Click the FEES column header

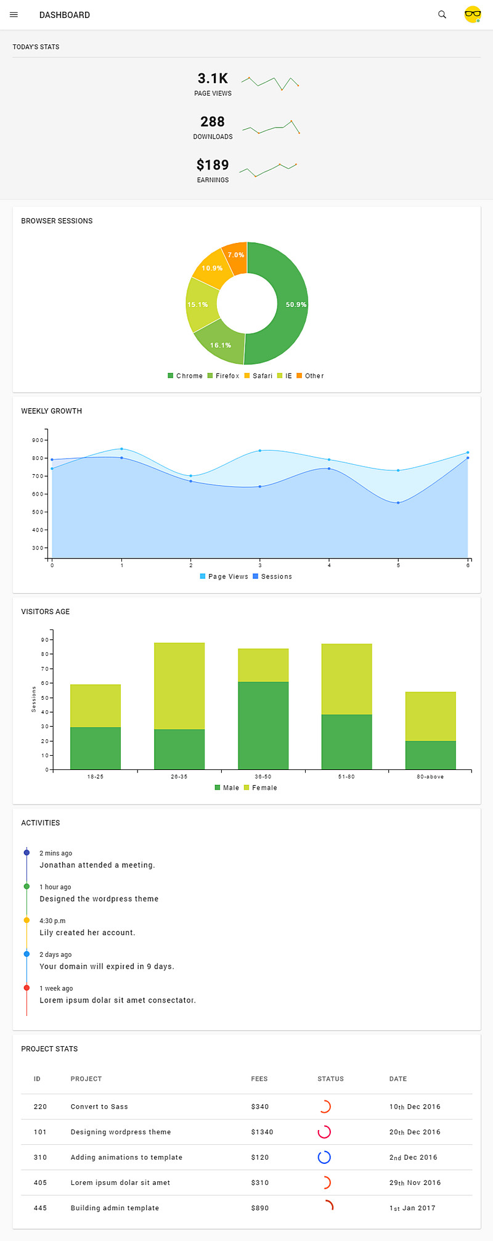(259, 1079)
